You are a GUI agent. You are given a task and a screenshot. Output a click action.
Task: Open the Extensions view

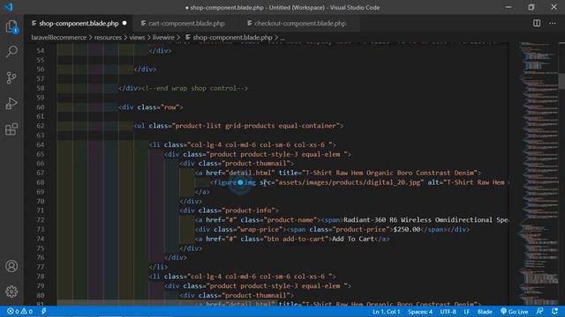pos(11,129)
